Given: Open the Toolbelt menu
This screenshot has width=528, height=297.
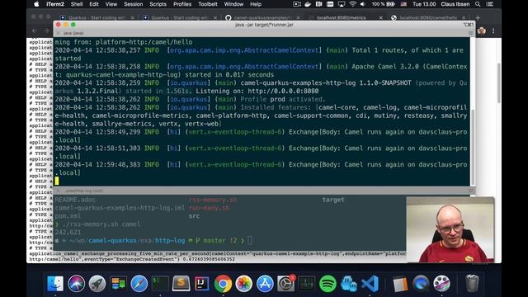Looking at the screenshot, I should pos(208,4).
